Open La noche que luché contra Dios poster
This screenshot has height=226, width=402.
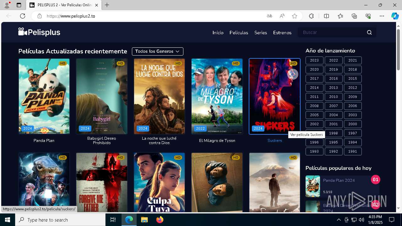159,96
